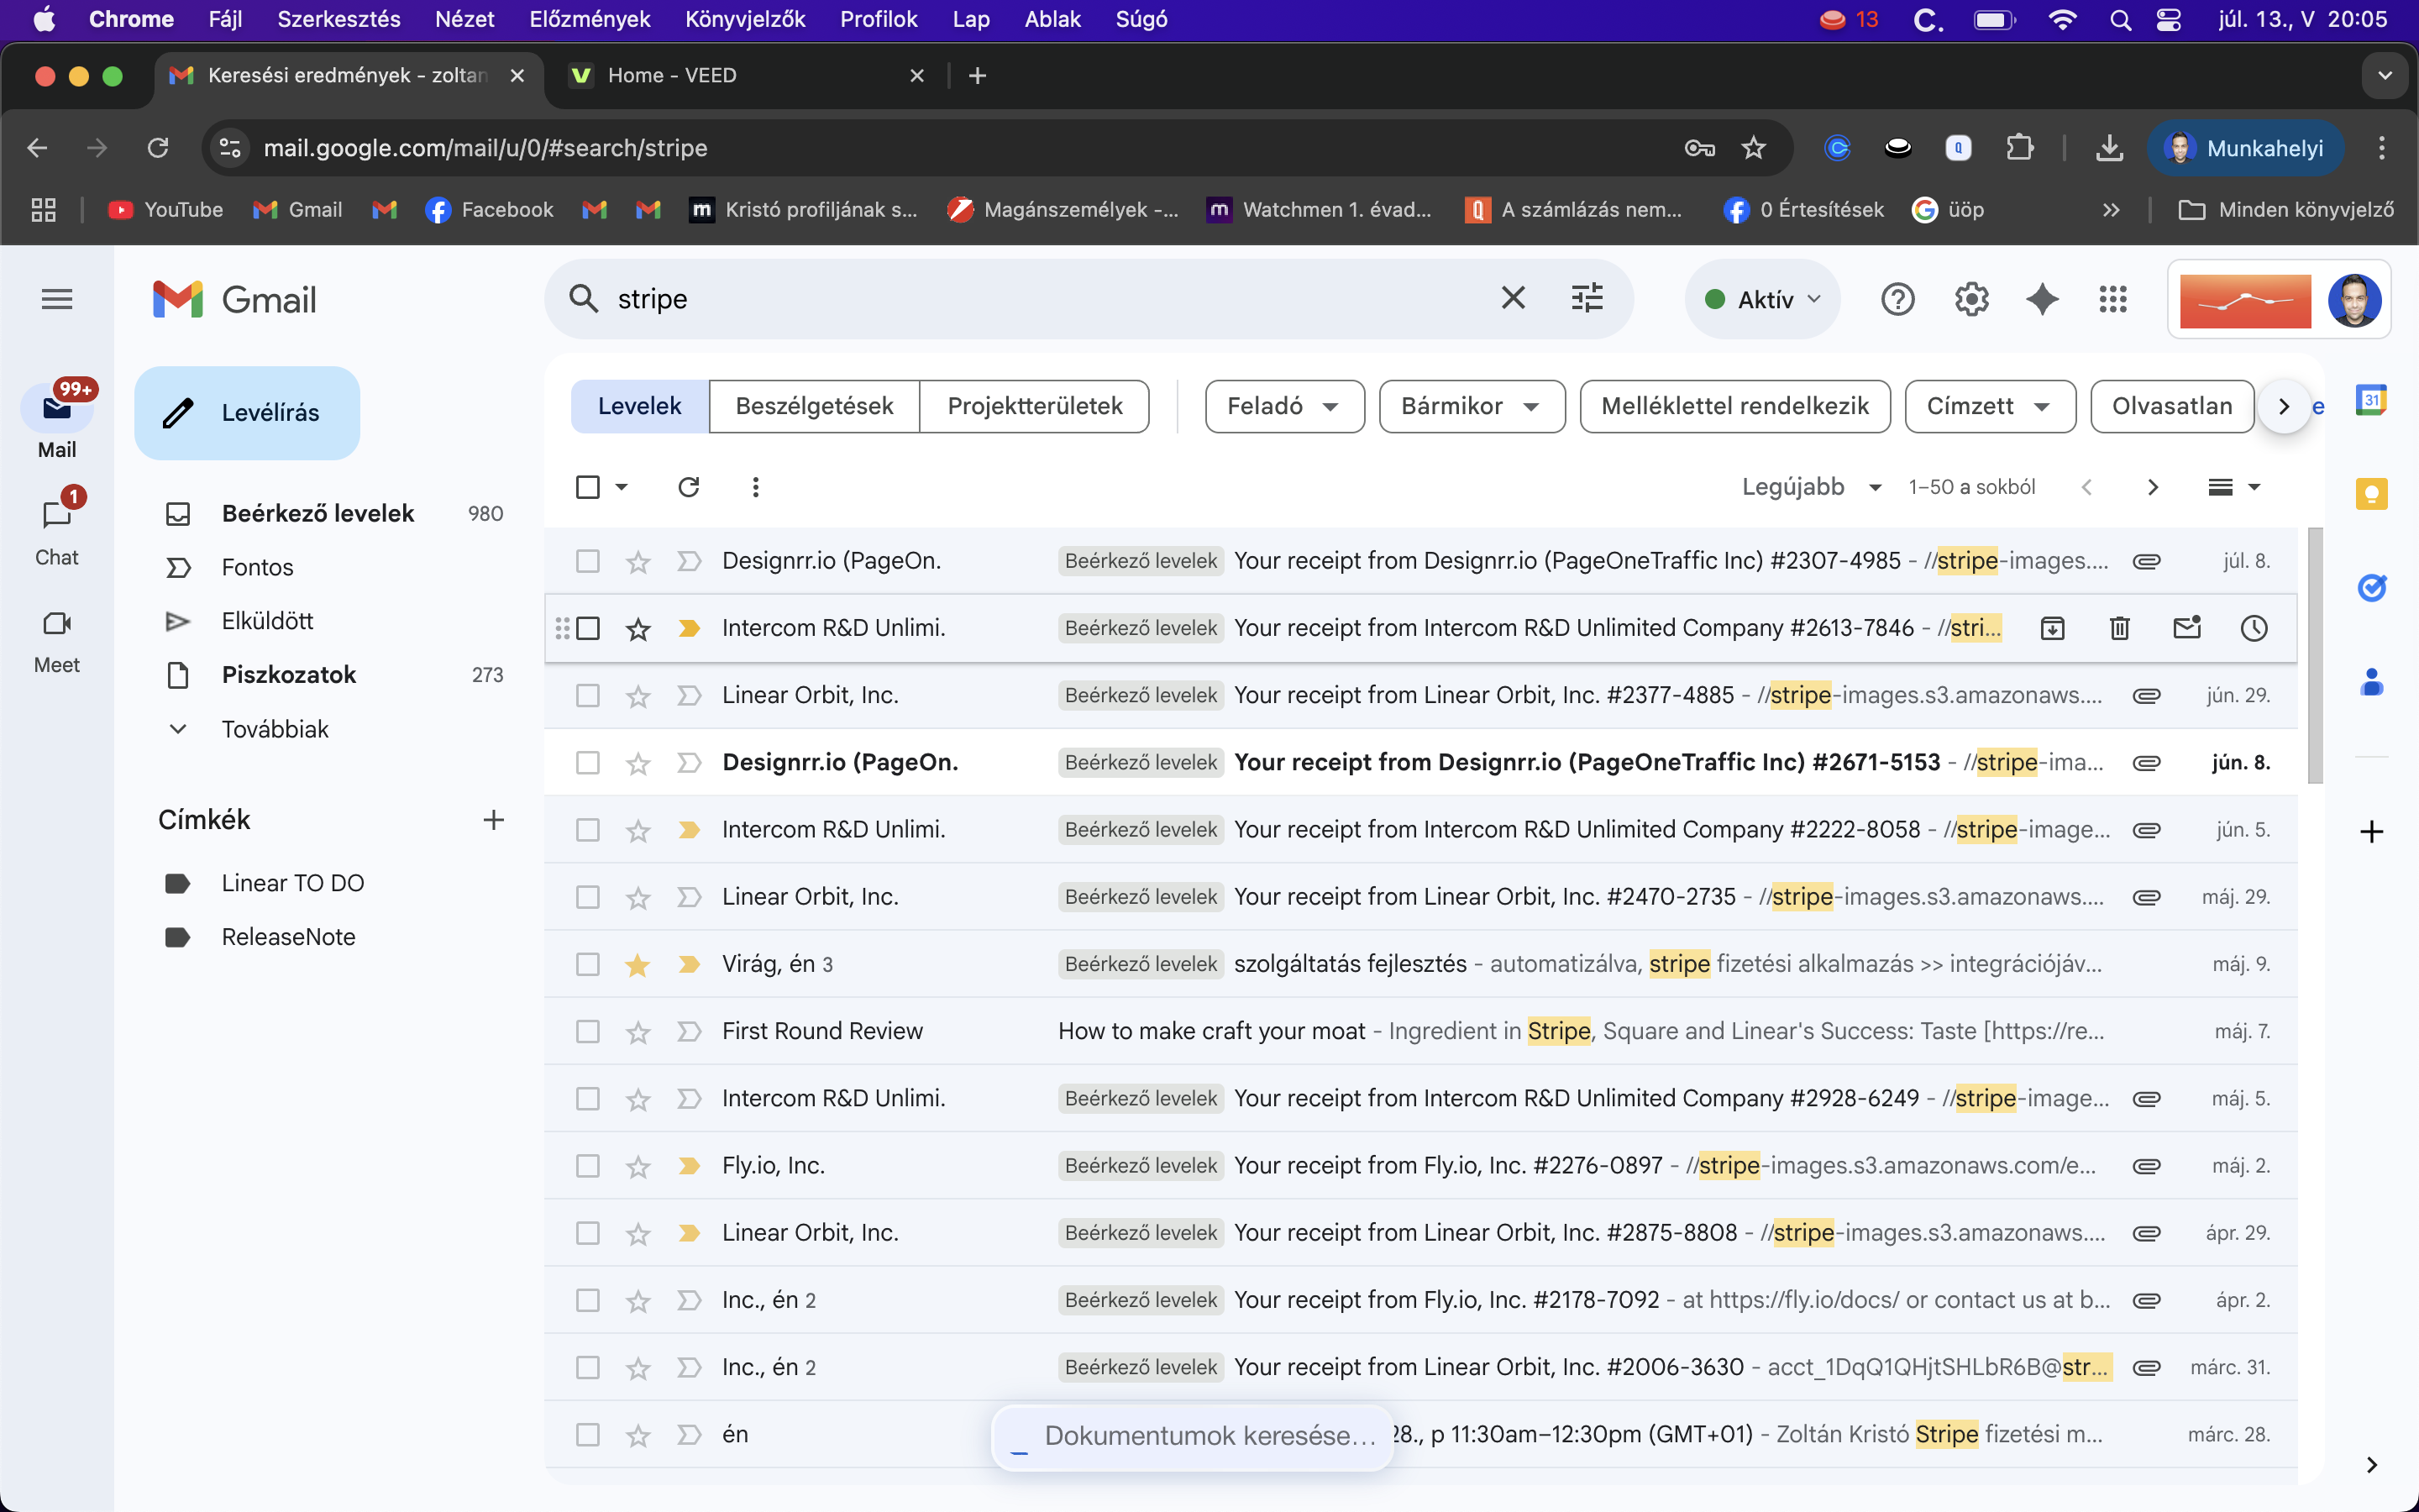Screen dimensions: 2419x1512
Task: Click the search options sliders icon
Action: (x=1587, y=298)
